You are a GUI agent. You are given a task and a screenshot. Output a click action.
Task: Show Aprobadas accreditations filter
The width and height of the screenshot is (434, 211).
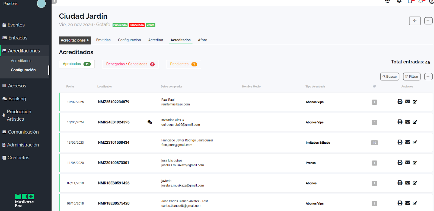tap(76, 64)
